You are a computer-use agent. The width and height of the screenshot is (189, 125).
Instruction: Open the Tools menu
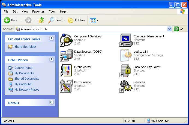pyautogui.click(x=52, y=11)
